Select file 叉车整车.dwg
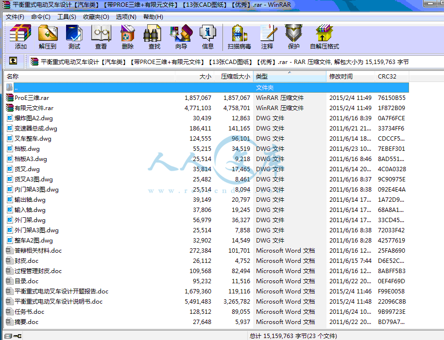The height and width of the screenshot is (340, 444). (x=33, y=139)
